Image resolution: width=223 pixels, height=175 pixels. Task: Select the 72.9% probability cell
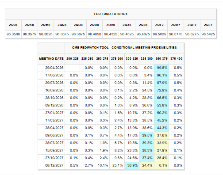tap(161, 90)
